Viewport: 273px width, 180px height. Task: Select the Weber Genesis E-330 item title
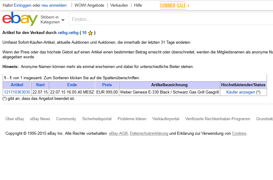[169, 92]
